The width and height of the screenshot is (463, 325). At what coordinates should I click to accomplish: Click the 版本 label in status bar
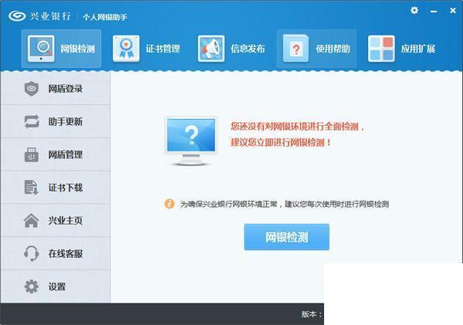312,314
